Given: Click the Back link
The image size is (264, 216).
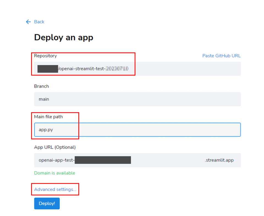Looking at the screenshot, I should (x=39, y=22).
